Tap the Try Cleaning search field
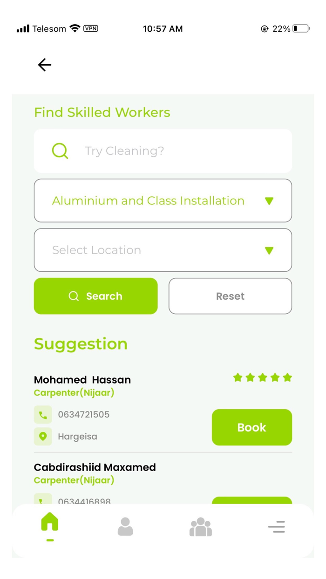Viewport: 326px width, 579px height. click(x=163, y=150)
